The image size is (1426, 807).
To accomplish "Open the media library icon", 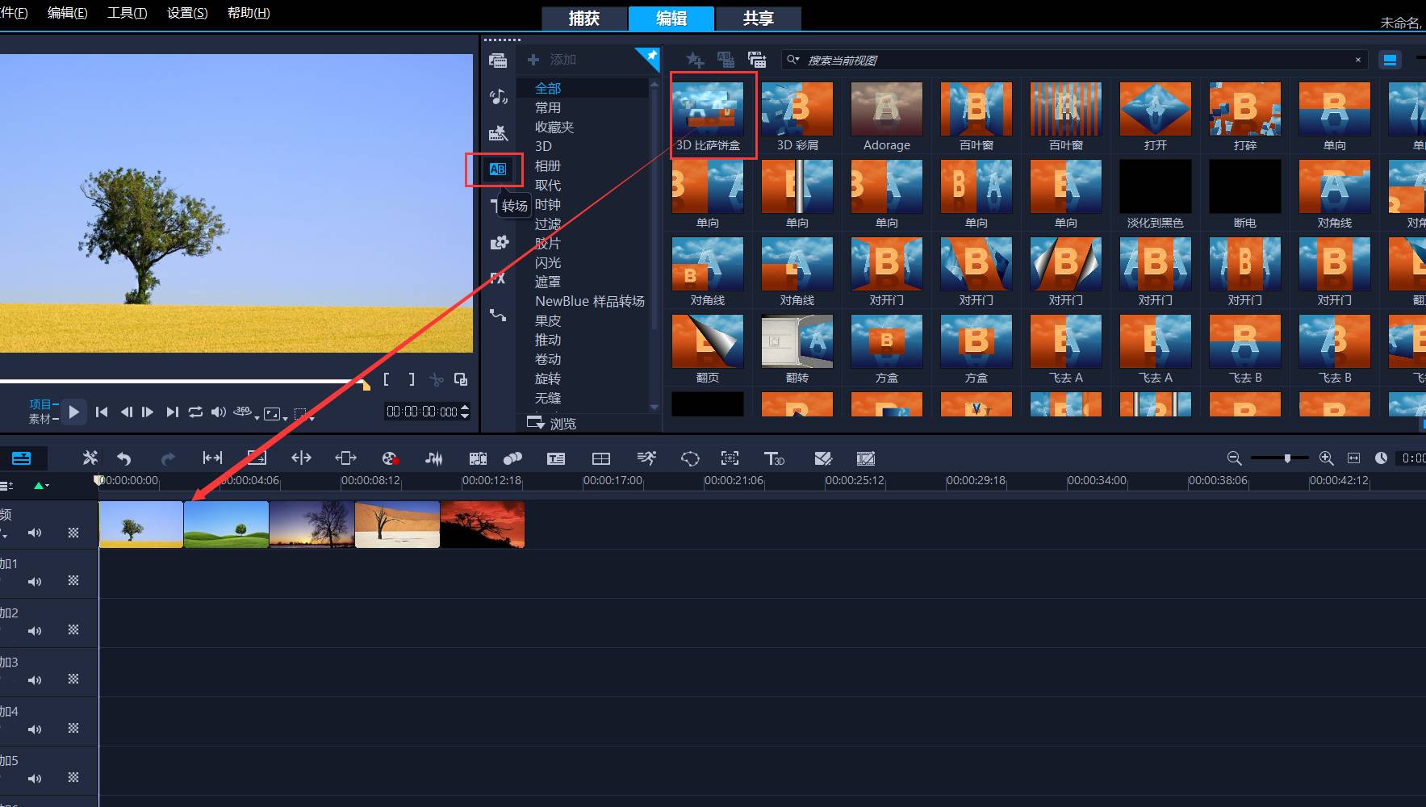I will [x=498, y=61].
